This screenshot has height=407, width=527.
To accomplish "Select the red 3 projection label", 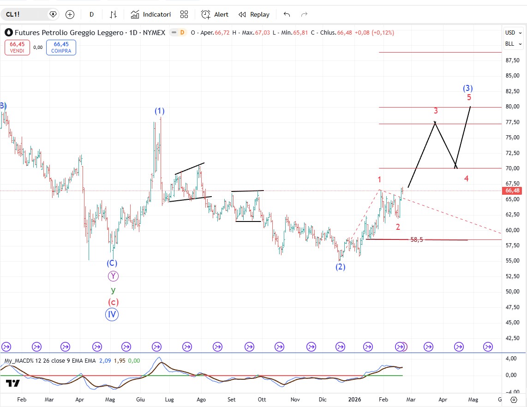I will click(x=436, y=111).
